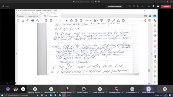Click the Acrobat blue account avatar

(155, 16)
